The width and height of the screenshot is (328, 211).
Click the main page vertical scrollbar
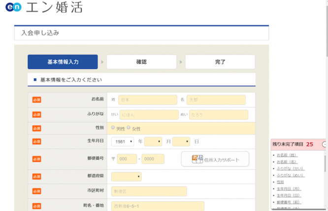point(327,32)
